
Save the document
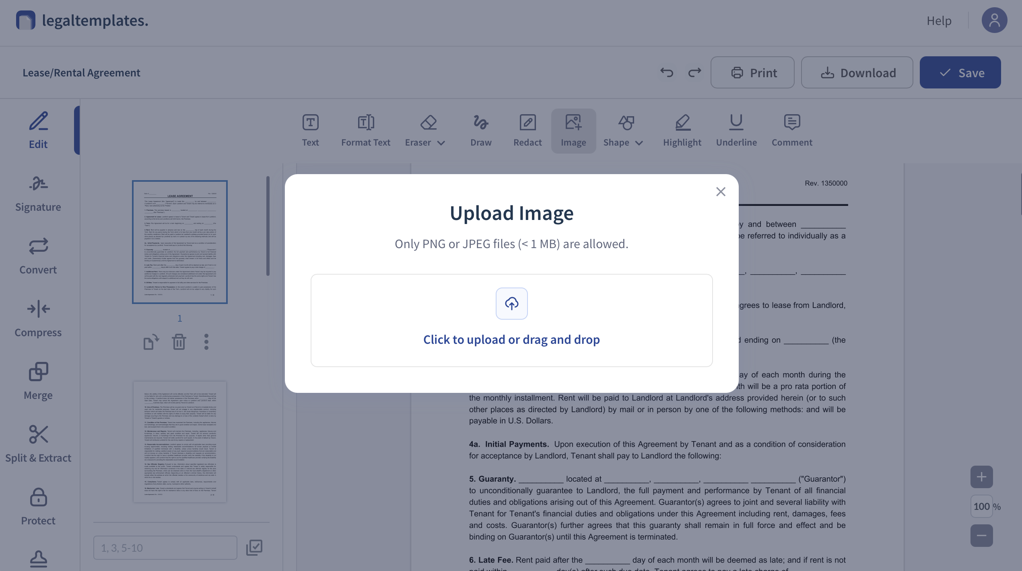point(960,72)
